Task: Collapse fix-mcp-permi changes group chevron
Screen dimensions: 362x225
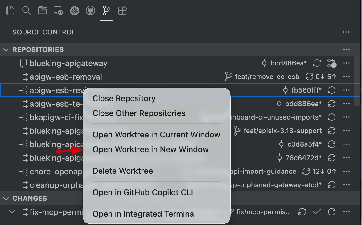Action: tap(11, 212)
